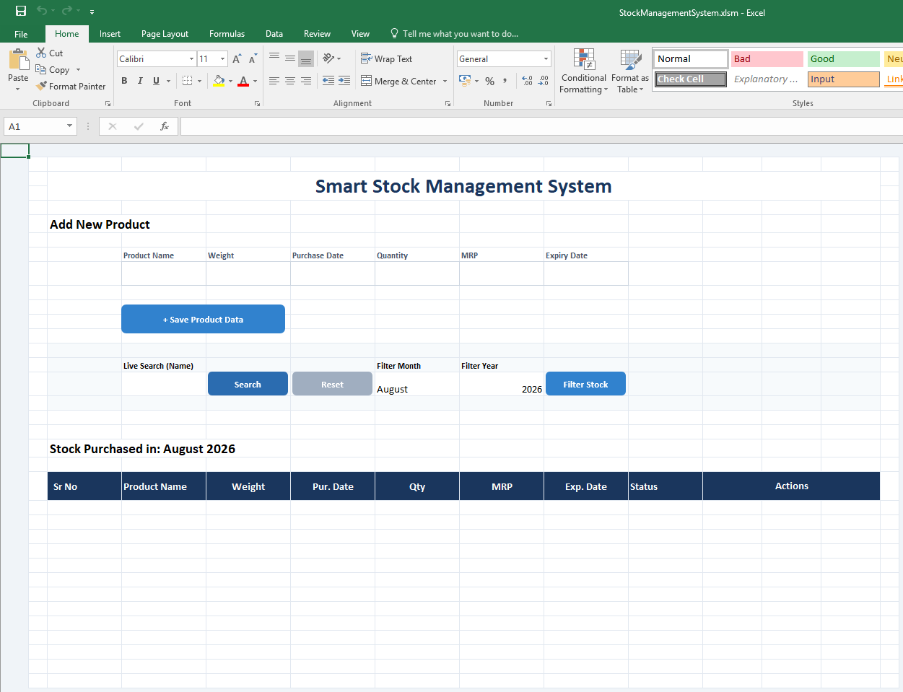903x692 pixels.
Task: Toggle Bottom Align option
Action: point(306,58)
